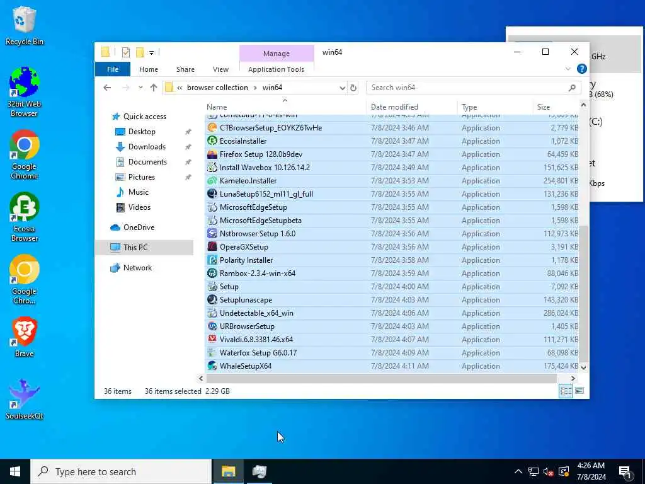Show hidden system tray icons chevron
This screenshot has width=645, height=484.
point(518,471)
